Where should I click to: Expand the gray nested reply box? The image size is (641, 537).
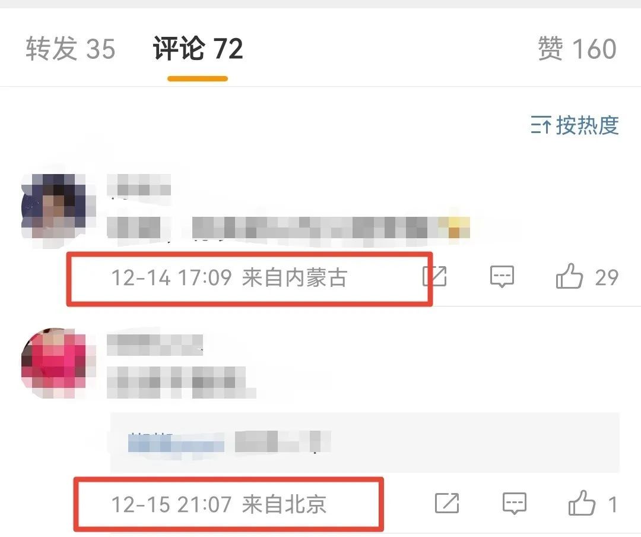point(365,442)
